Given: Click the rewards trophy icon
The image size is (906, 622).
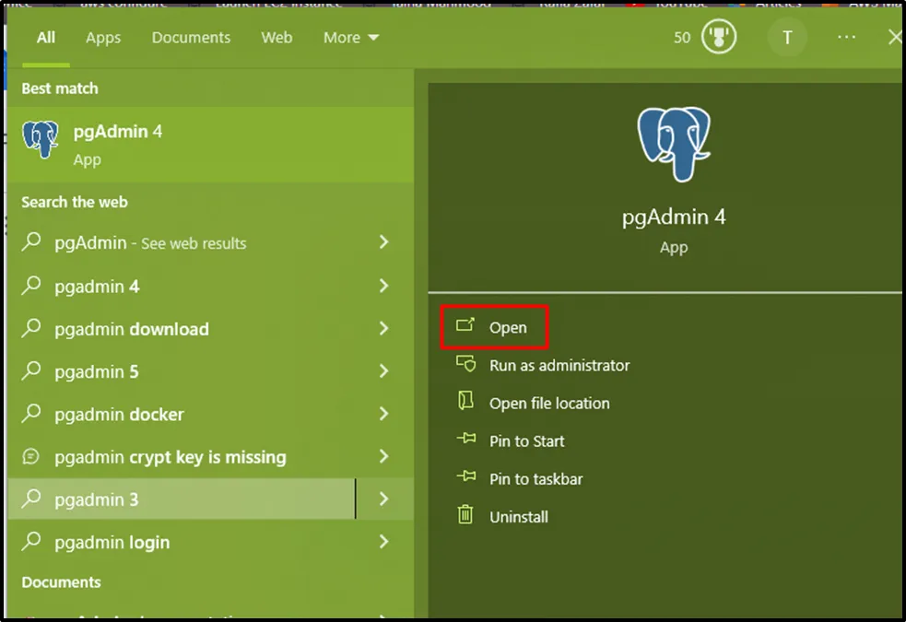Looking at the screenshot, I should click(x=719, y=38).
